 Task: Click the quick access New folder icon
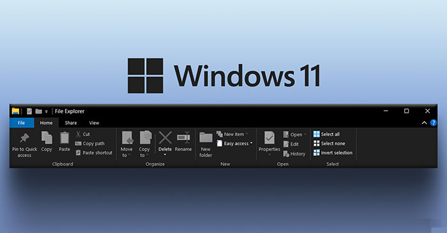39,111
